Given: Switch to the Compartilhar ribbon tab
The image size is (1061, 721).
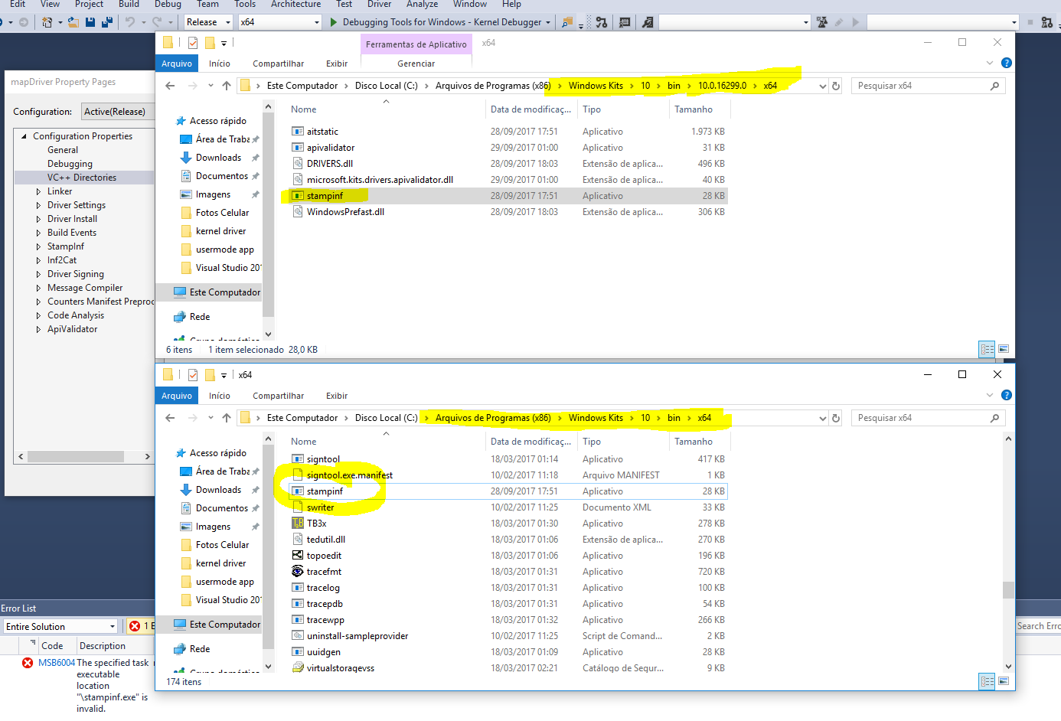Looking at the screenshot, I should pos(278,64).
